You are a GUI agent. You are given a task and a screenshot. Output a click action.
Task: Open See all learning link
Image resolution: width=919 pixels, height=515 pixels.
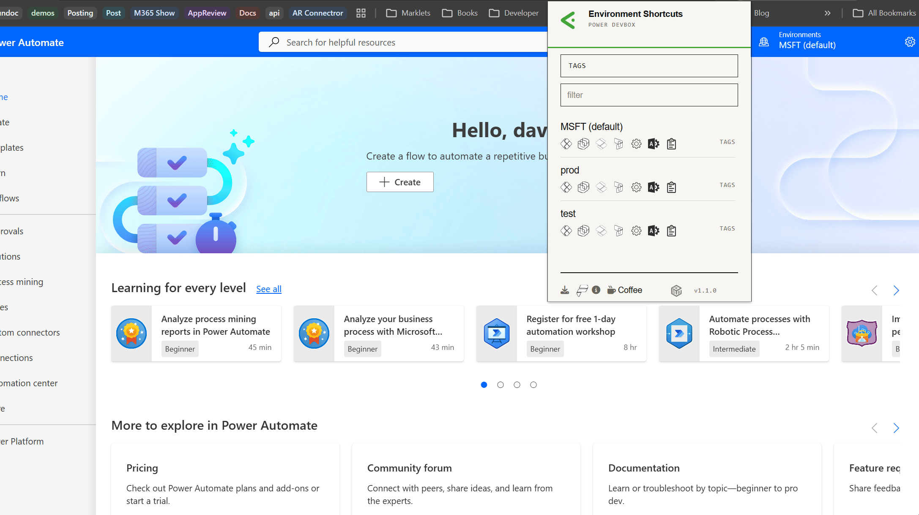[x=269, y=289]
